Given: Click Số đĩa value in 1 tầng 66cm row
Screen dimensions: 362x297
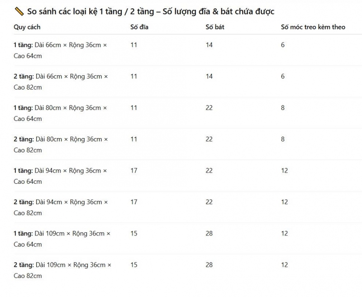Looking at the screenshot, I should [x=134, y=45].
